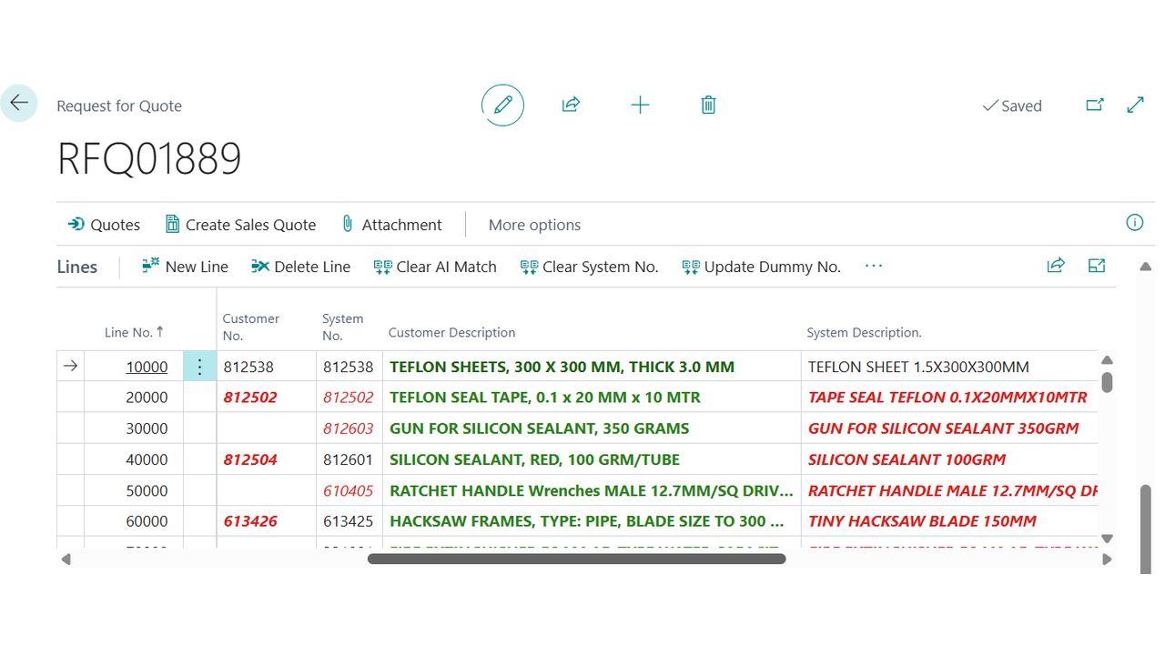Click Clear System No. action
This screenshot has height=655, width=1165.
coord(589,267)
